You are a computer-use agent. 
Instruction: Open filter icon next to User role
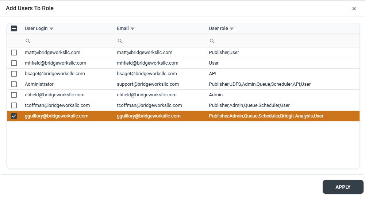point(232,28)
